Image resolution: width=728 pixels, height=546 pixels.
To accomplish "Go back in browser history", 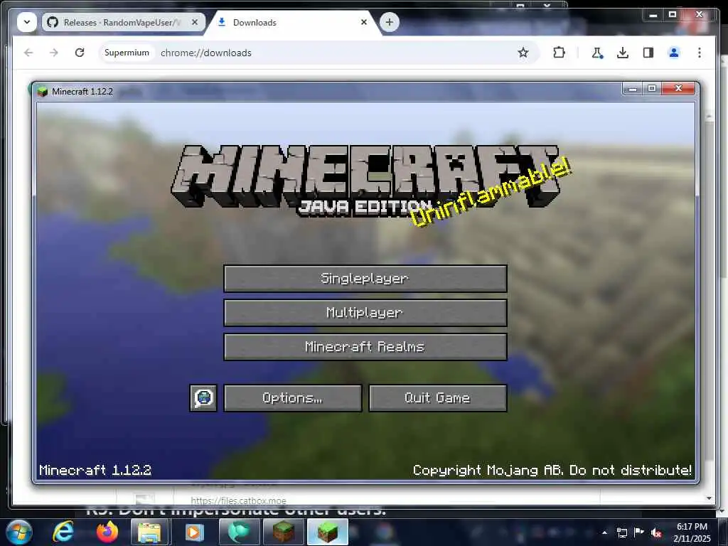I will 28,53.
